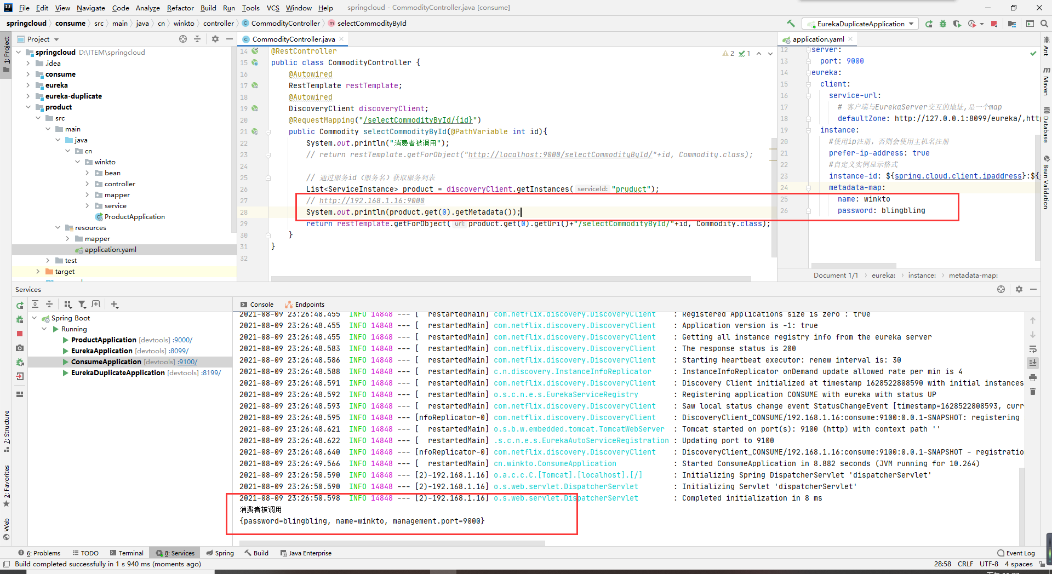Open services in new tab icon
Image resolution: width=1052 pixels, height=574 pixels.
96,305
